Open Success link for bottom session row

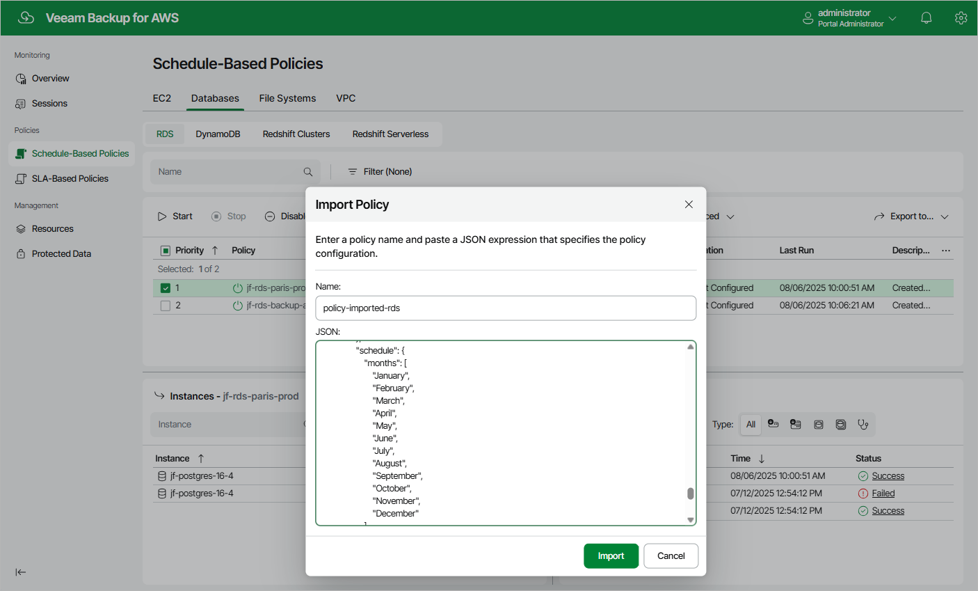pos(888,511)
